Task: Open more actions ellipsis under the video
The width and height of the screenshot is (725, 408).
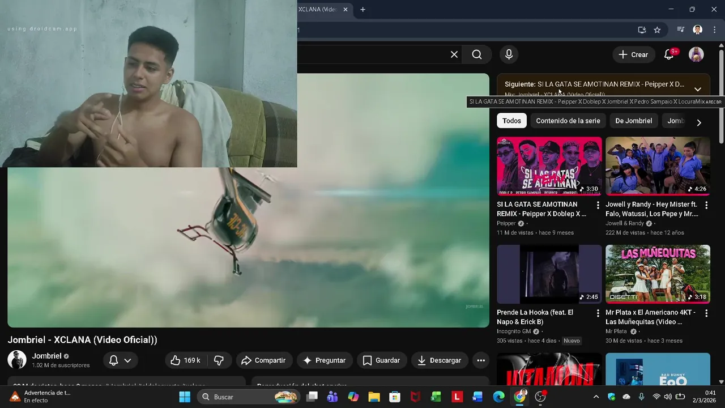Action: click(x=481, y=360)
